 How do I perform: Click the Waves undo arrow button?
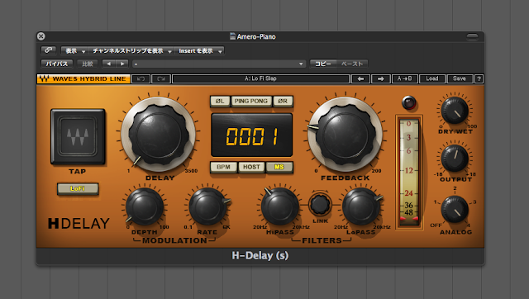tap(141, 78)
